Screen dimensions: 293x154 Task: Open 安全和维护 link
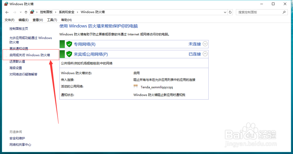17,138
